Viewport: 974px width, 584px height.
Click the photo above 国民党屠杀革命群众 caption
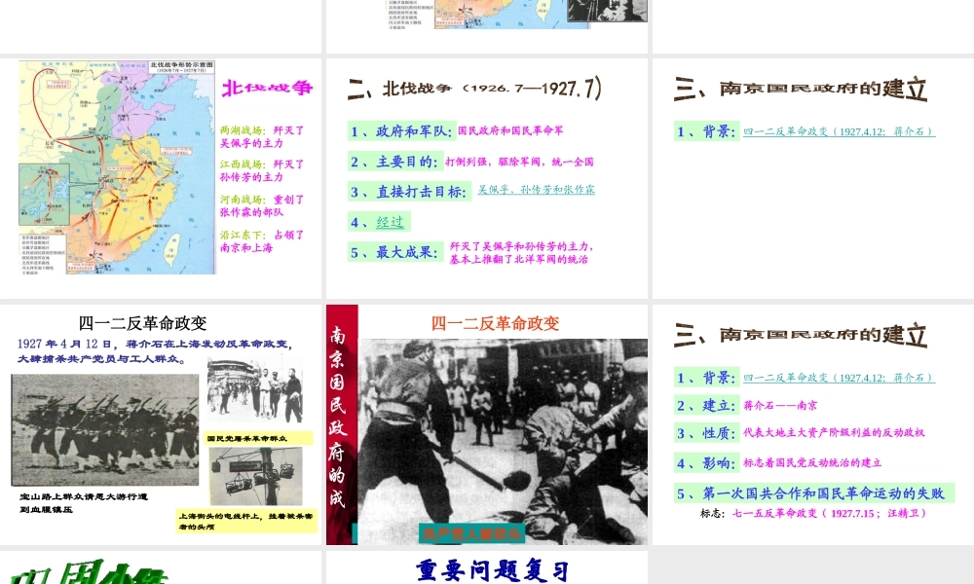tap(254, 390)
